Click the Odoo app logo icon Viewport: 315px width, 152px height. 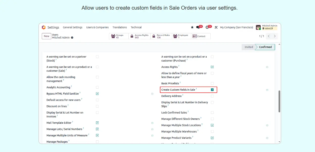tap(44, 27)
